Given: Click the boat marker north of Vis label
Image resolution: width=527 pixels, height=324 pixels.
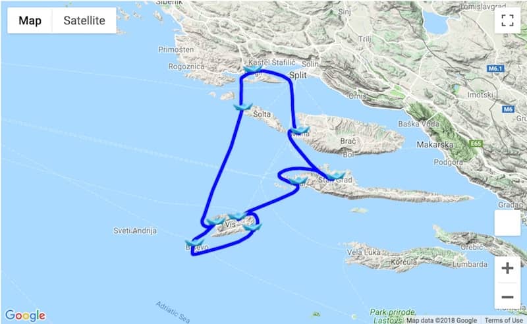Looking at the screenshot, I should point(237,216).
